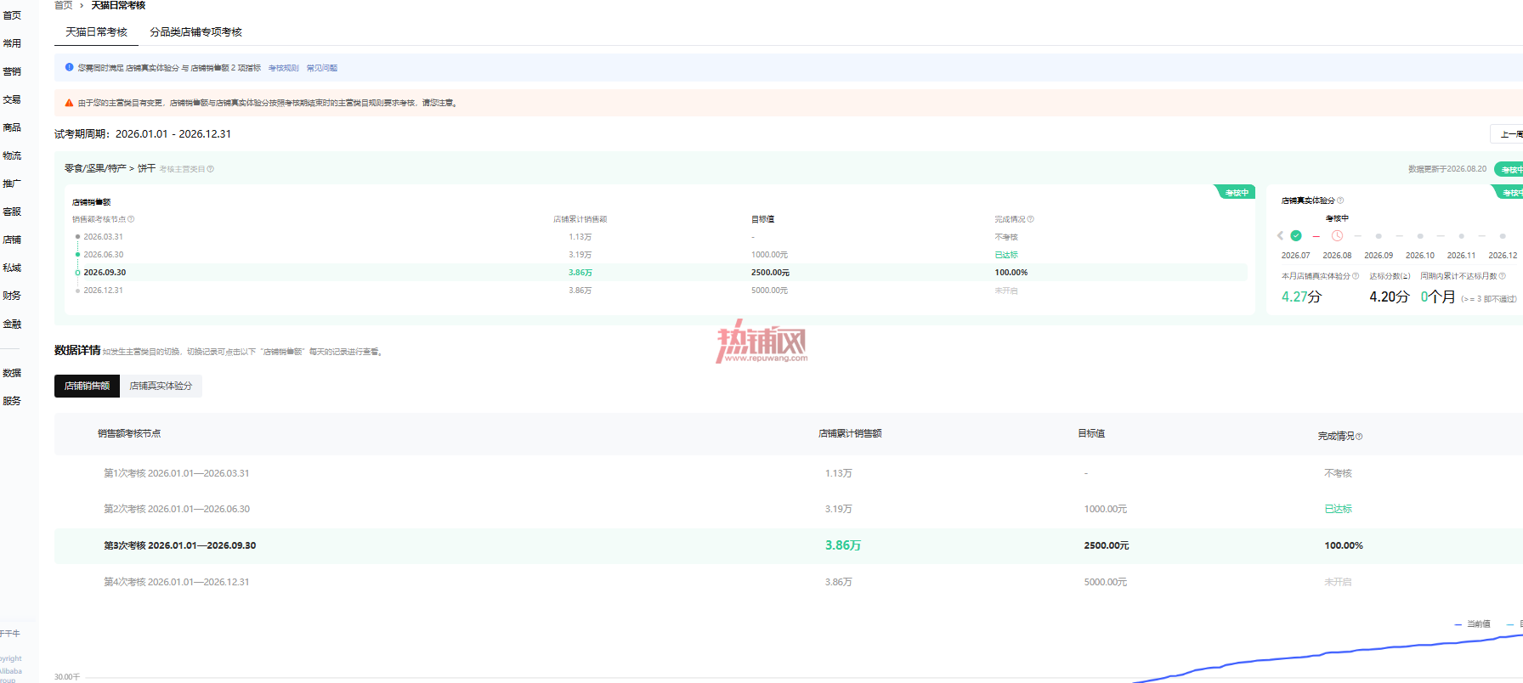Screen dimensions: 1523x683
Task: Click the 4.20分 threshold score value
Action: point(1390,296)
